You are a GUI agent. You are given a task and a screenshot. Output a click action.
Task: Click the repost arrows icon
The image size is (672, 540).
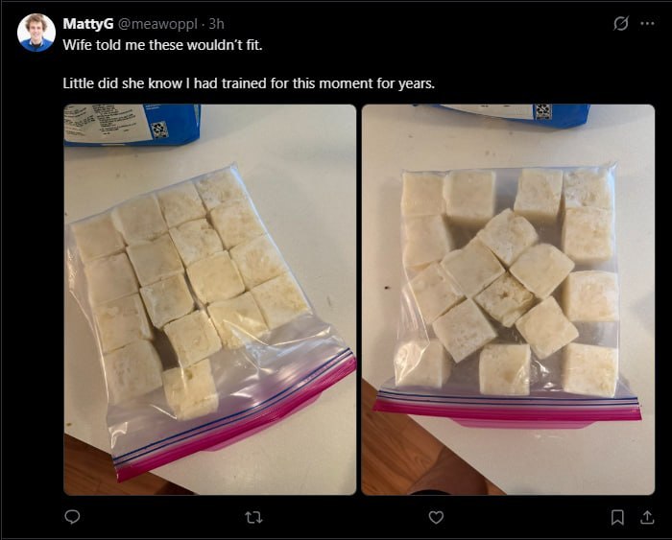[253, 518]
